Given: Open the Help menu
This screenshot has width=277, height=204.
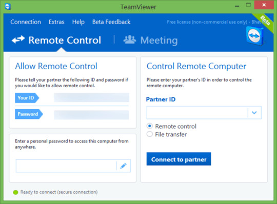Looking at the screenshot, I should 78,22.
